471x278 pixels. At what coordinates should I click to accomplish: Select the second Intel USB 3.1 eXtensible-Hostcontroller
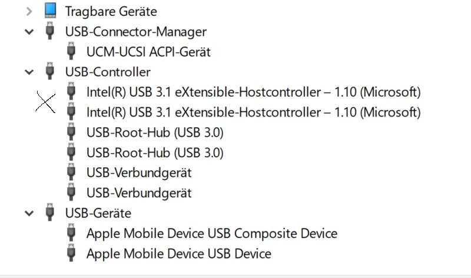[254, 112]
